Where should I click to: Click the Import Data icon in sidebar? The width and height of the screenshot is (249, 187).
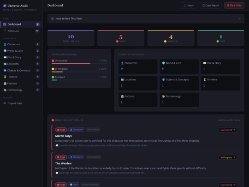click(5, 103)
